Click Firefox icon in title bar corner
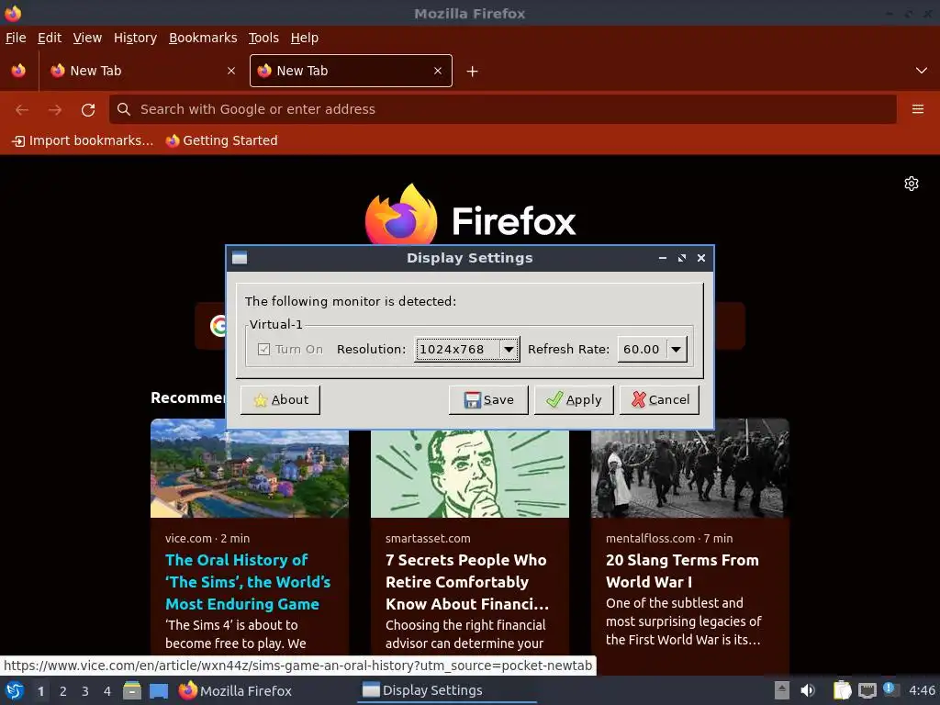940x705 pixels. [13, 13]
